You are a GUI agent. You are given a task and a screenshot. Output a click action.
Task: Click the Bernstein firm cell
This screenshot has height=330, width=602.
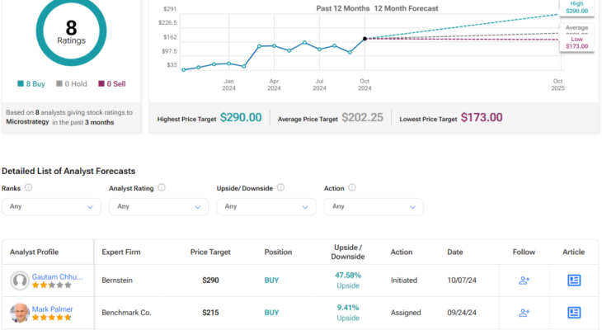(x=117, y=280)
